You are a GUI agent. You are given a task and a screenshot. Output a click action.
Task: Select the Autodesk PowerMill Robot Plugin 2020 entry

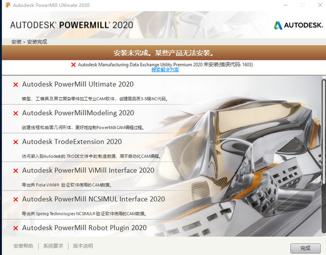pyautogui.click(x=84, y=228)
